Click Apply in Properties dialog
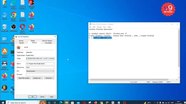Image resolution: width=186 pixels, height=104 pixels. pyautogui.click(x=52, y=97)
